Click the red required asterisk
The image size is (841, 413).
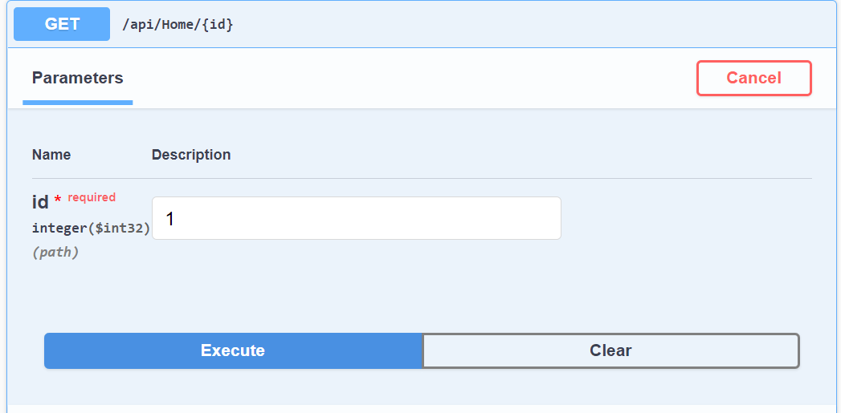[58, 200]
